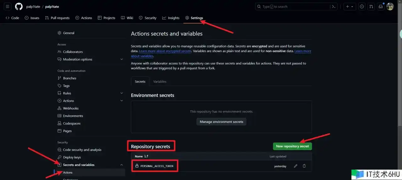Open the command palette icon
402x180 pixels.
click(334, 7)
